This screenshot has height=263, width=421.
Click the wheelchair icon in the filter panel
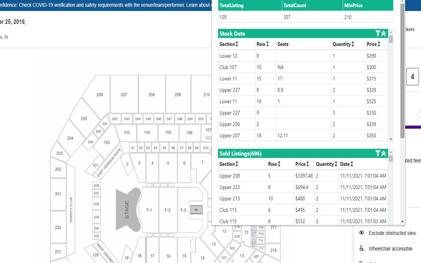pyautogui.click(x=362, y=249)
